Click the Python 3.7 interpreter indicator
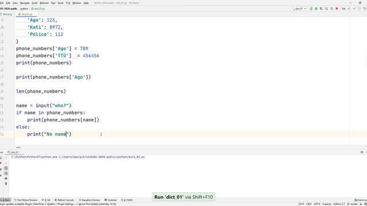Viewport: 367px width, 206px height. click(339, 204)
